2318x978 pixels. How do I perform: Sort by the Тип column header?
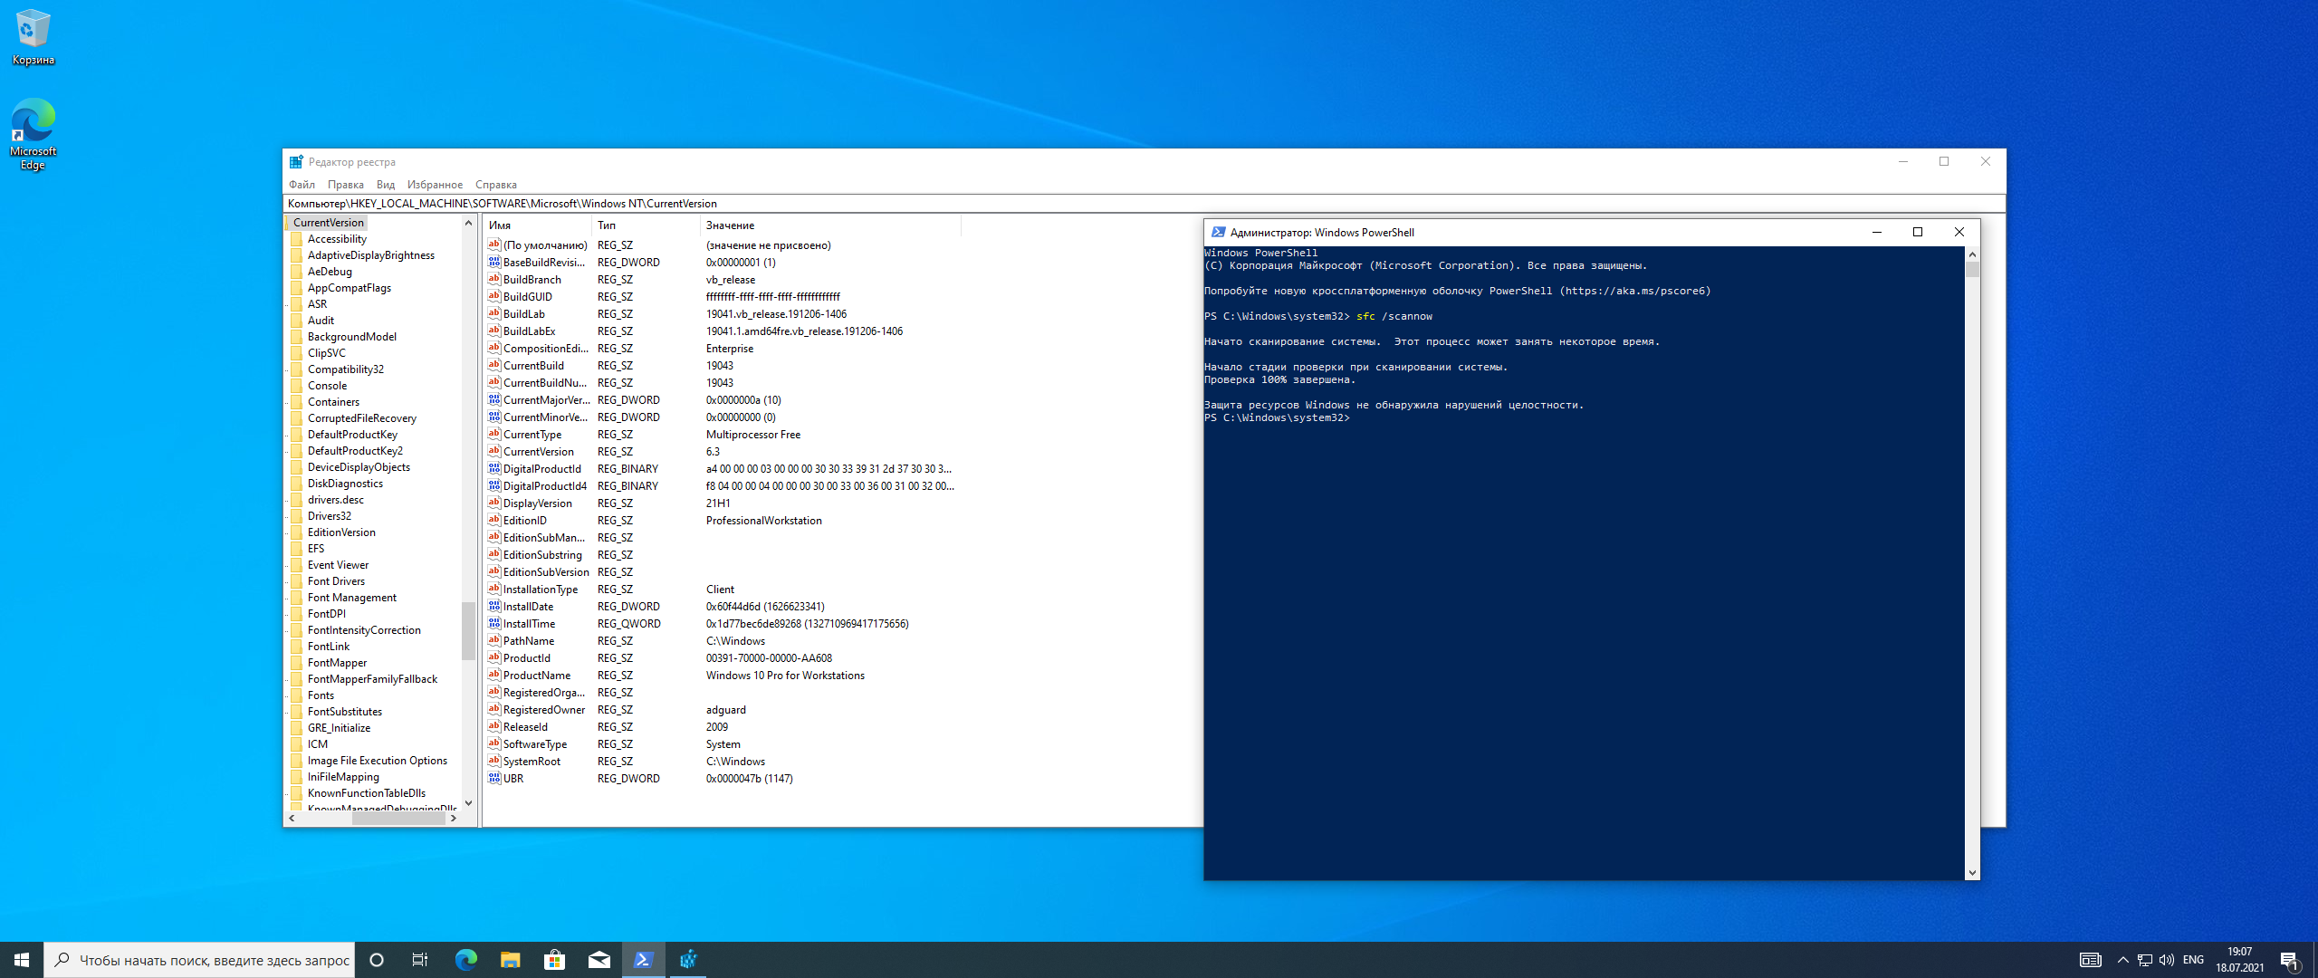click(646, 225)
